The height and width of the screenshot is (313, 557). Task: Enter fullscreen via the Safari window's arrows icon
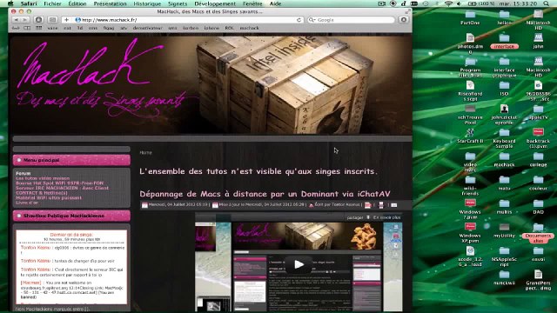[x=407, y=11]
